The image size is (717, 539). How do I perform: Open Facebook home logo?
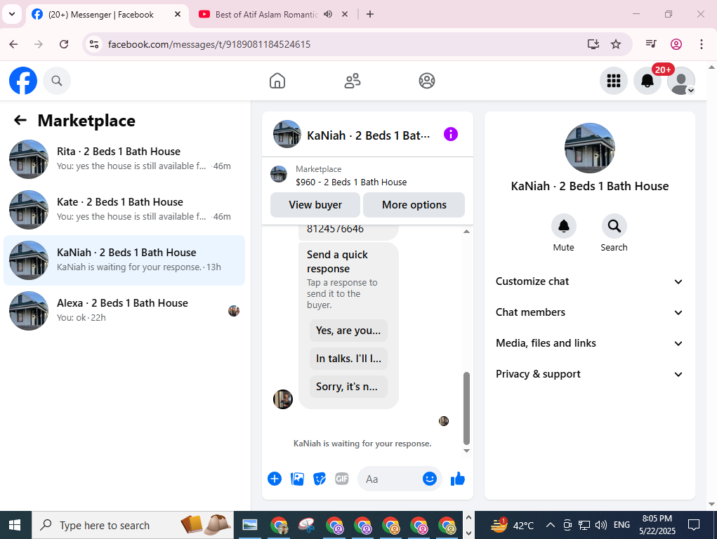point(23,81)
